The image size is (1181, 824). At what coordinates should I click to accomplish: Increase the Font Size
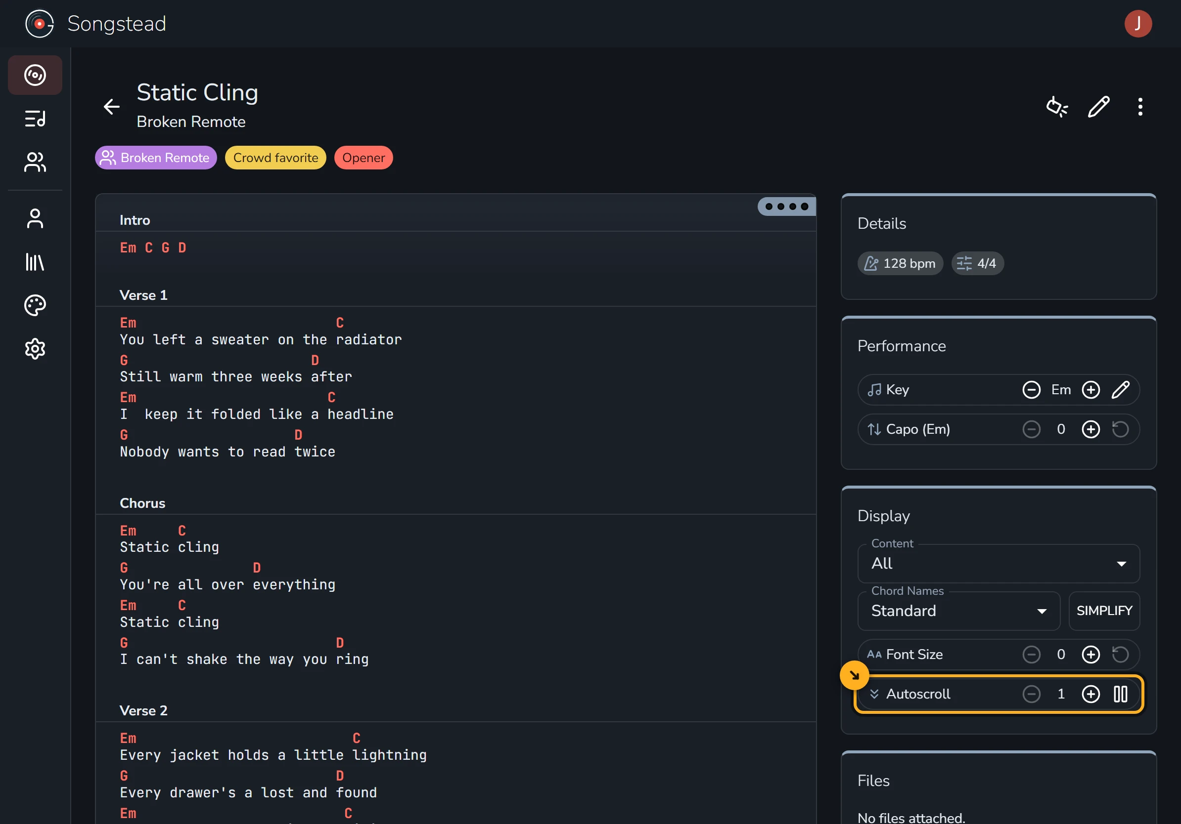click(x=1091, y=655)
